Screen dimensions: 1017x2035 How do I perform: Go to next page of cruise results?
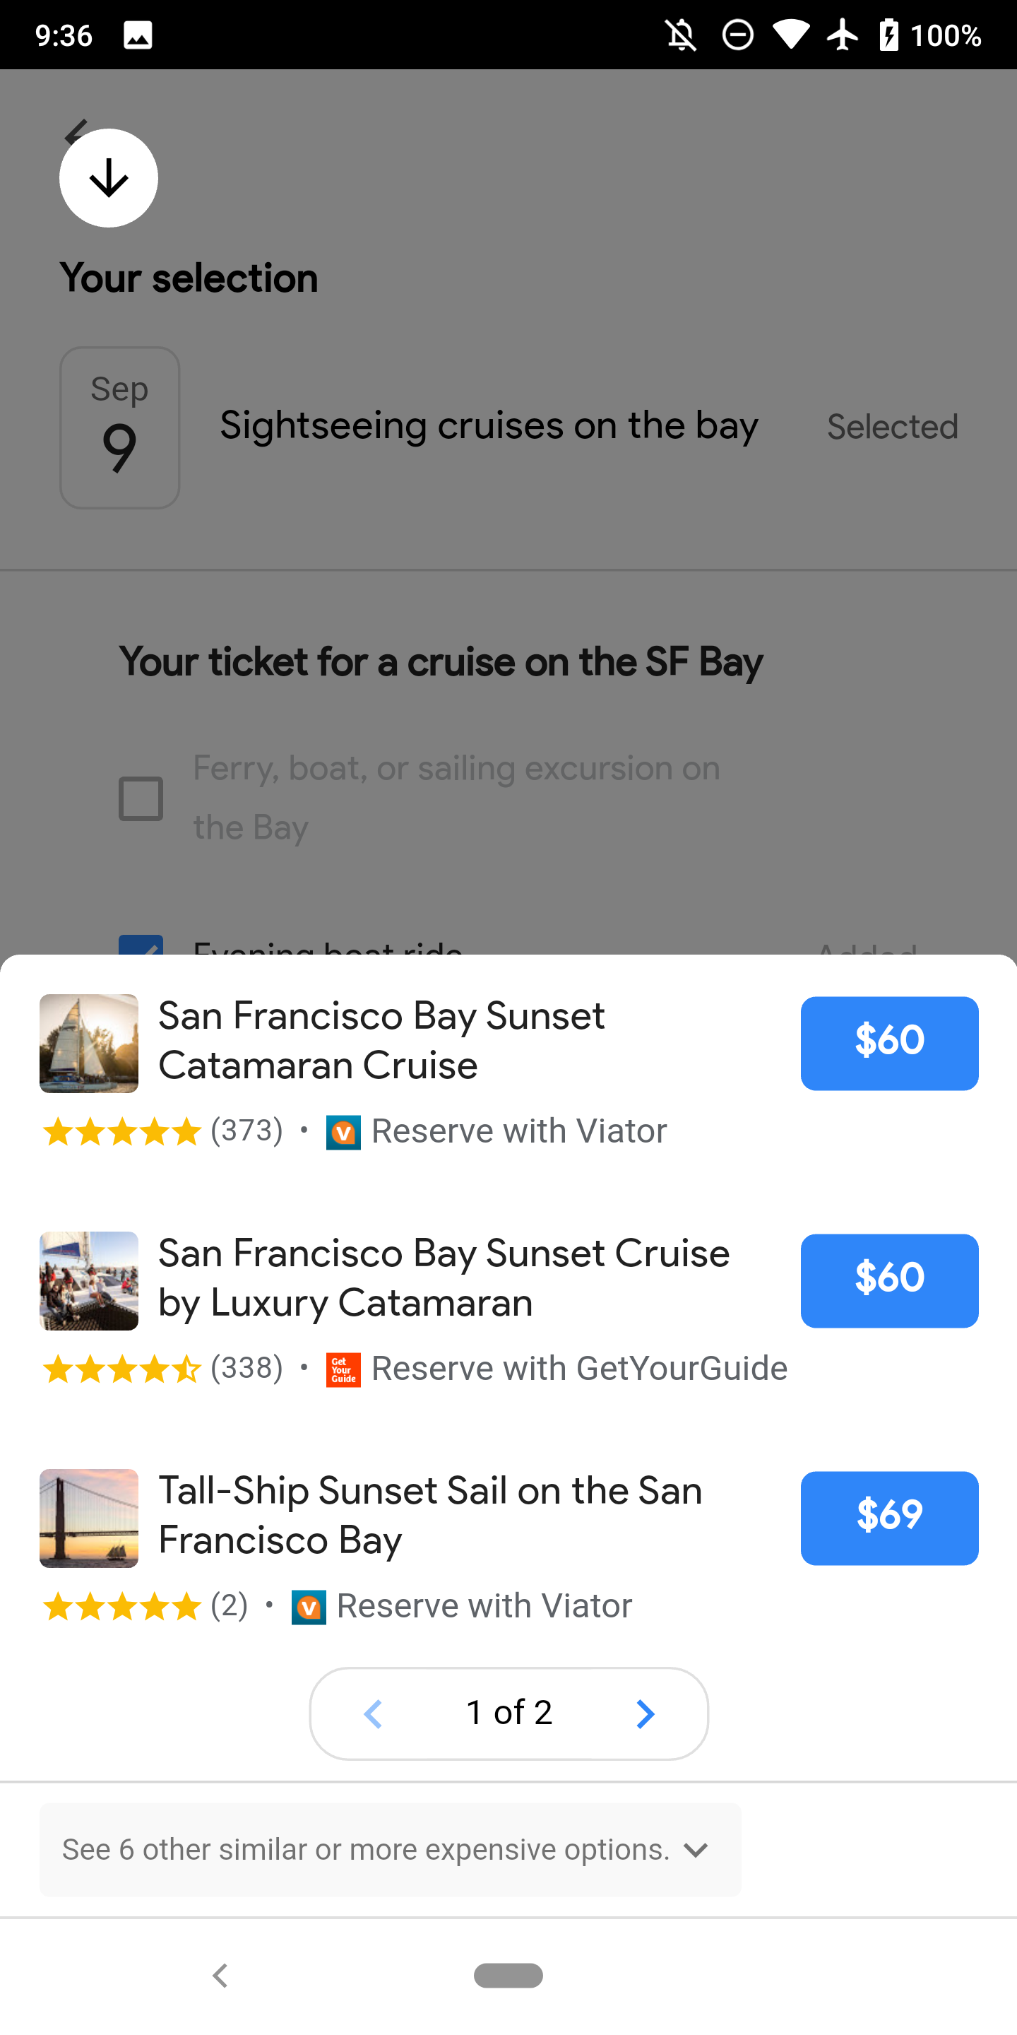pos(644,1713)
